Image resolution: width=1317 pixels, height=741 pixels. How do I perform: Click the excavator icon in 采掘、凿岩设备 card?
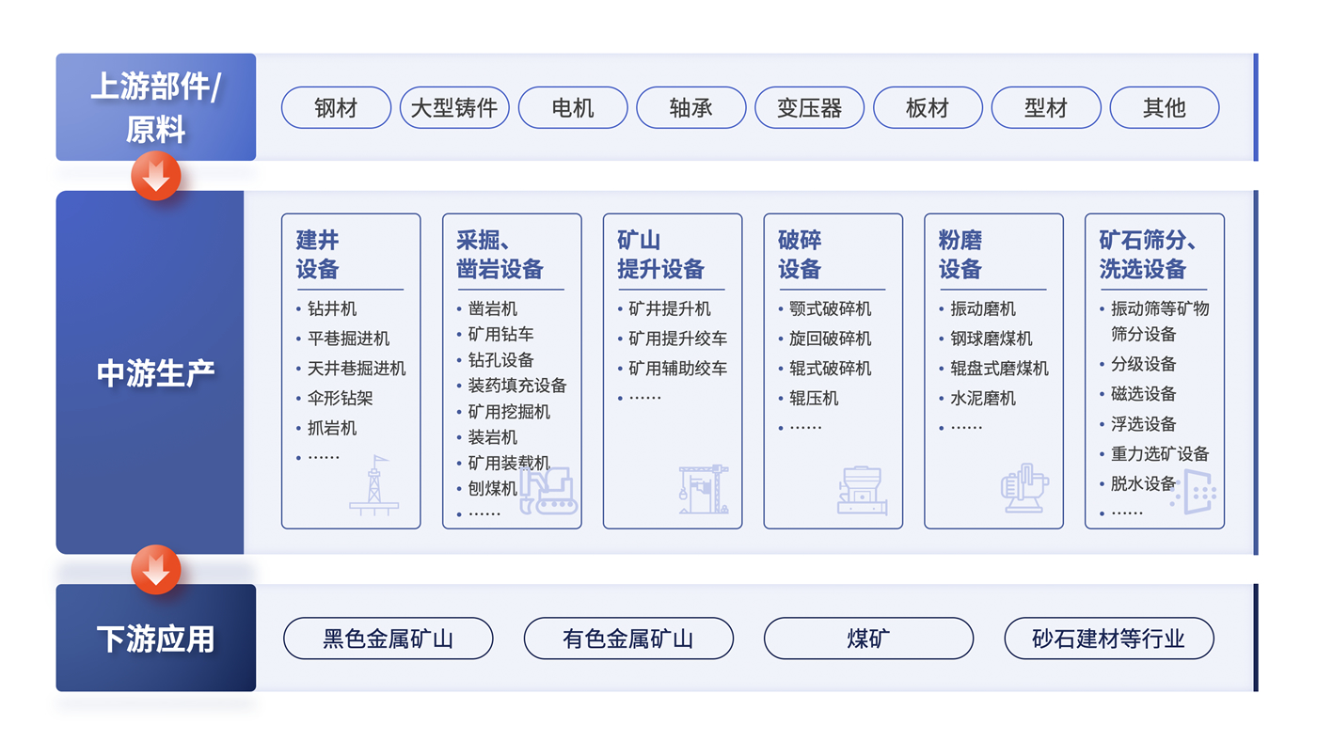pyautogui.click(x=547, y=491)
